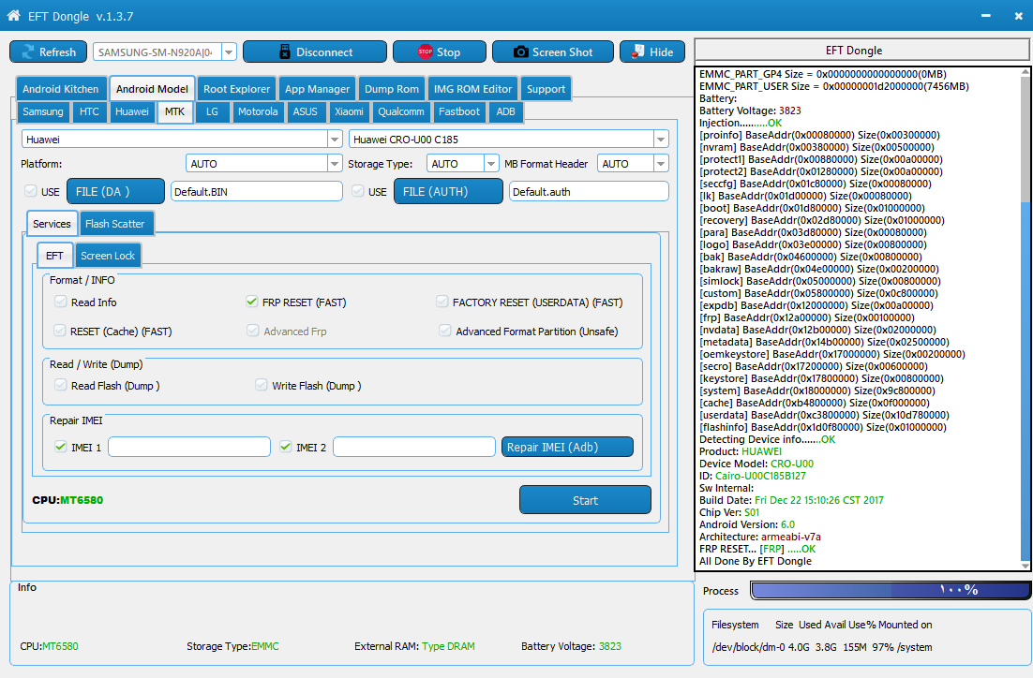Select the Samsung brand tab
1033x678 pixels.
coord(43,111)
